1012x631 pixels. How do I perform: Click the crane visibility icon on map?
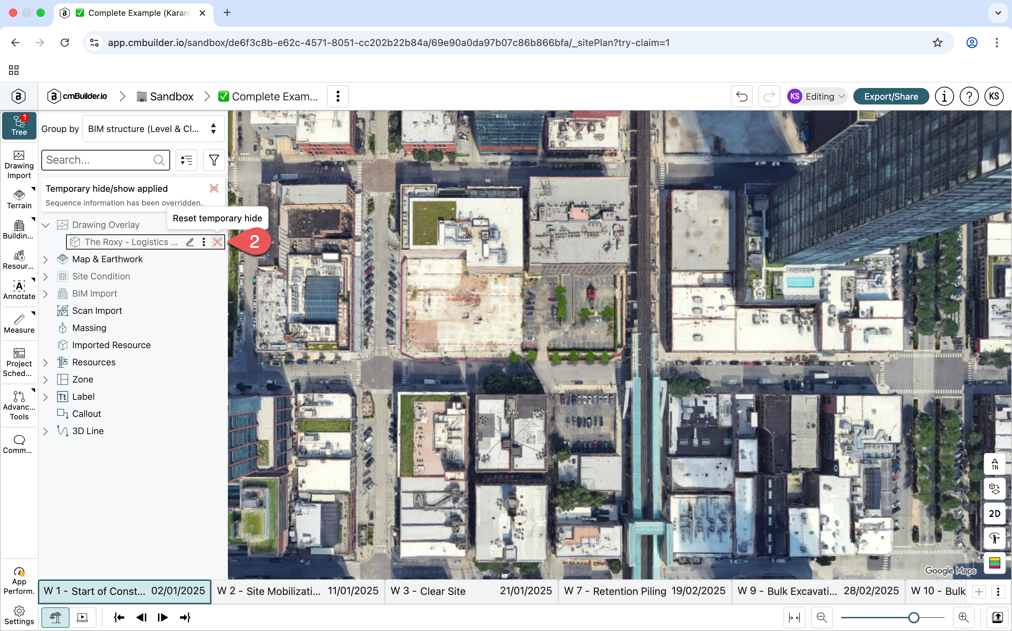994,538
